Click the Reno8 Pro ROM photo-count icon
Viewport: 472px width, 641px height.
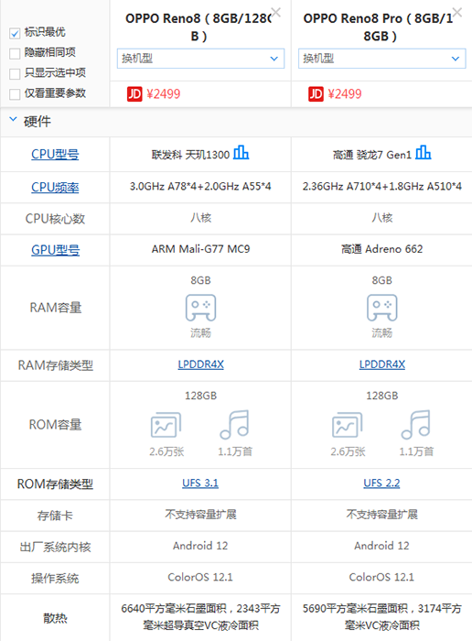tap(348, 425)
